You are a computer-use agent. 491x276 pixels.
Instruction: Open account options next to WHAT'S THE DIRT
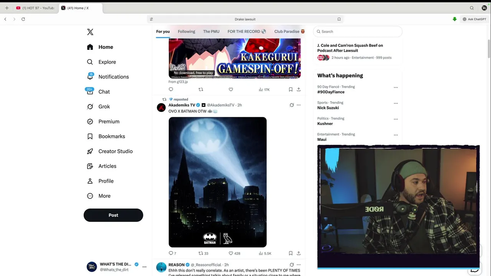144,267
